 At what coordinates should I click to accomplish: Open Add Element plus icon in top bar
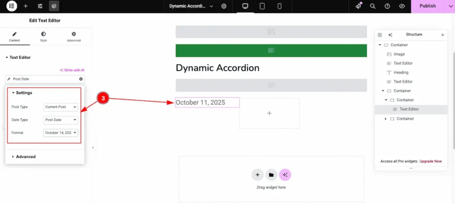[26, 6]
